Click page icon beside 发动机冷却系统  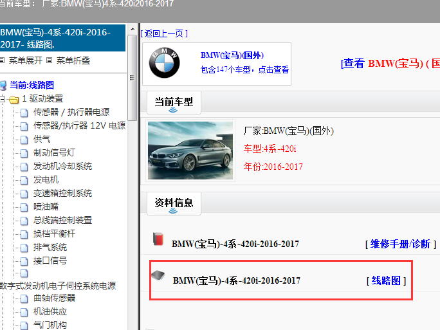coord(24,167)
